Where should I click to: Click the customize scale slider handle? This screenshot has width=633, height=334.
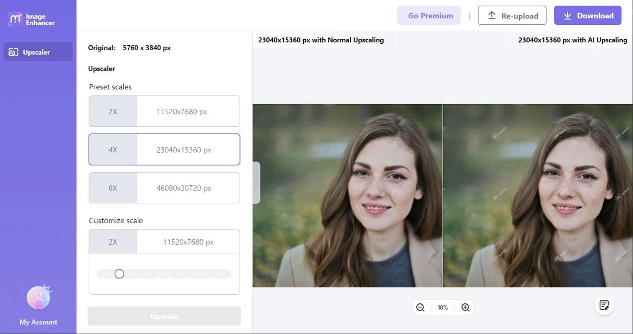click(x=119, y=274)
